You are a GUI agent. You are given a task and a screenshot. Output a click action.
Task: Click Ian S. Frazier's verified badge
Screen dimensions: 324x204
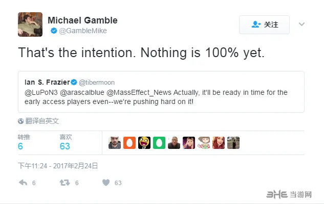tap(74, 82)
